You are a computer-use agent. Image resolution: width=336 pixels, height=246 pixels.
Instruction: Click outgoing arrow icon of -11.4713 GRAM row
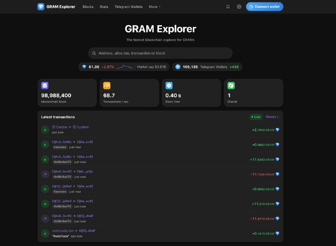45,218
